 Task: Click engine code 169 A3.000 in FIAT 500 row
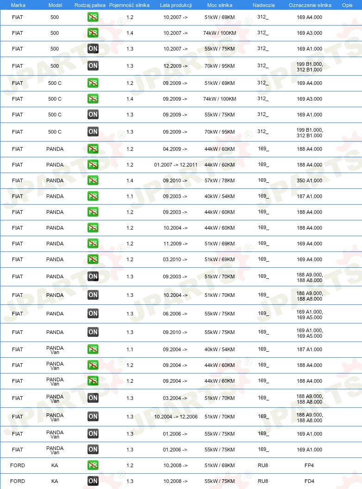[309, 33]
